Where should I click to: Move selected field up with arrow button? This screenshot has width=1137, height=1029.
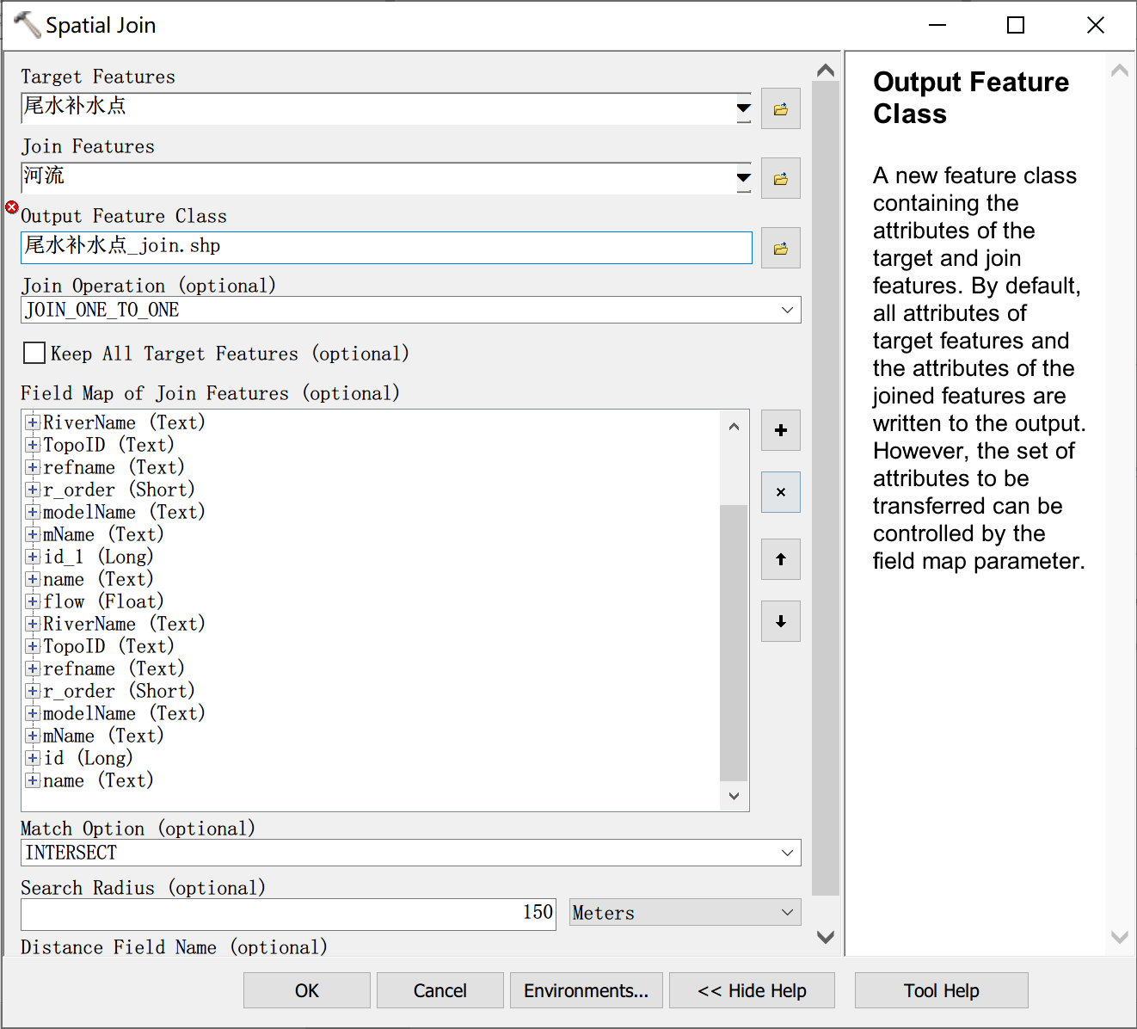point(781,559)
